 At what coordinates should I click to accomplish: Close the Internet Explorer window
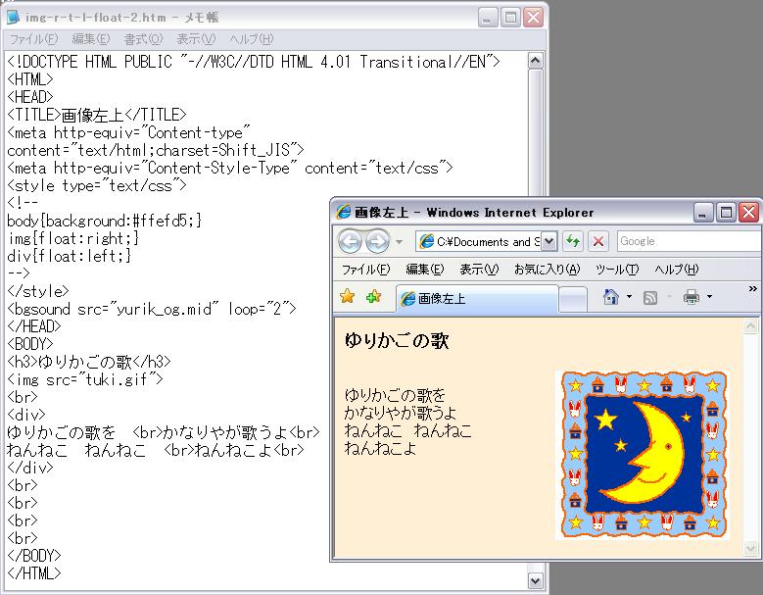[749, 213]
